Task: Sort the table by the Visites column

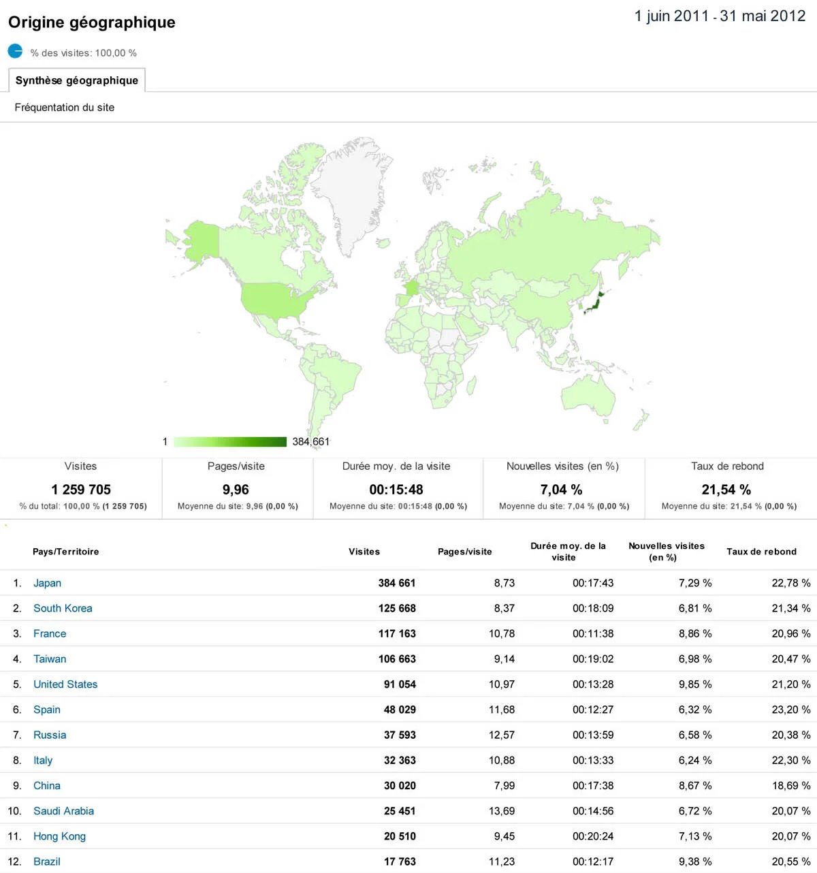Action: click(x=364, y=552)
